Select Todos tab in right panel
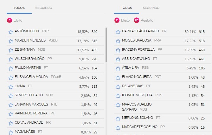Image resolution: width=212 pixels, height=135 pixels. tap(126, 8)
